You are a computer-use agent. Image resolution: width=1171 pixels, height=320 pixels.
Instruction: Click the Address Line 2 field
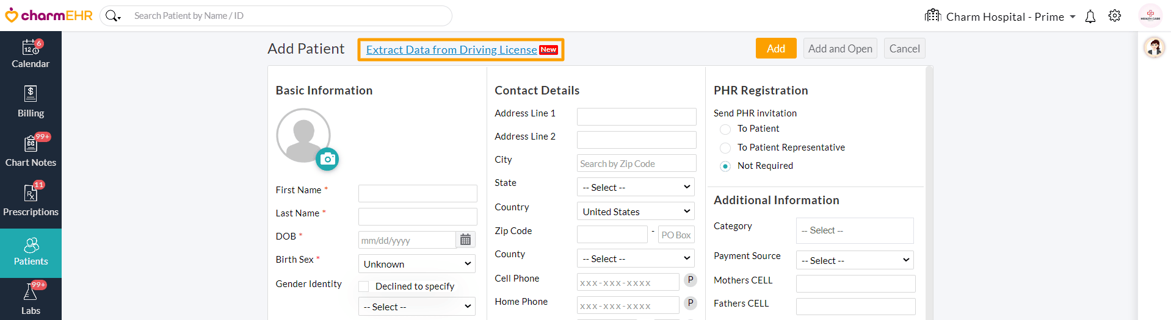636,140
